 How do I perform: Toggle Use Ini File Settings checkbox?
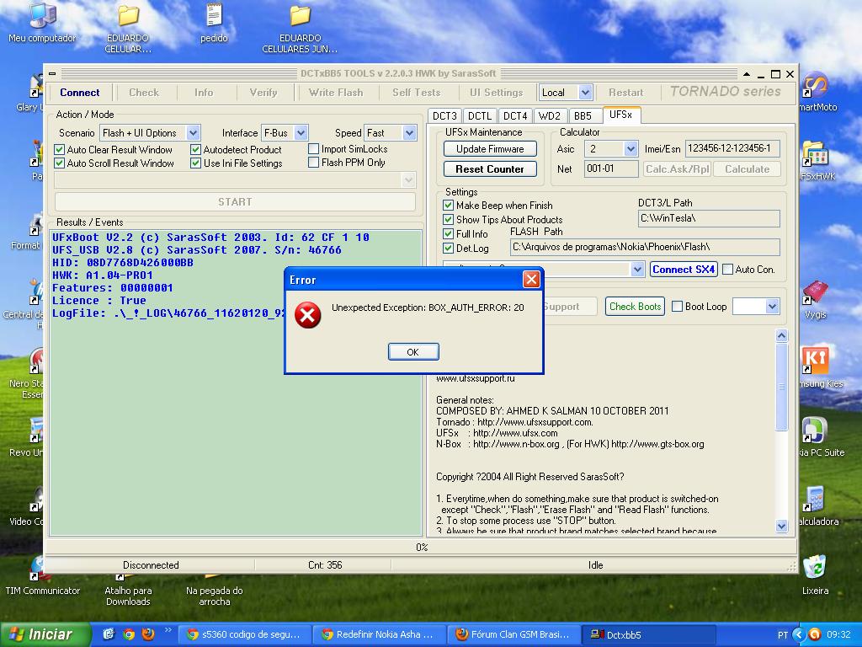[195, 163]
